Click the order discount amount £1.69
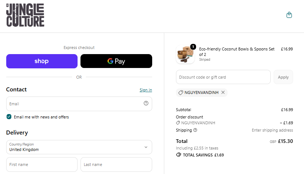 pos(286,123)
